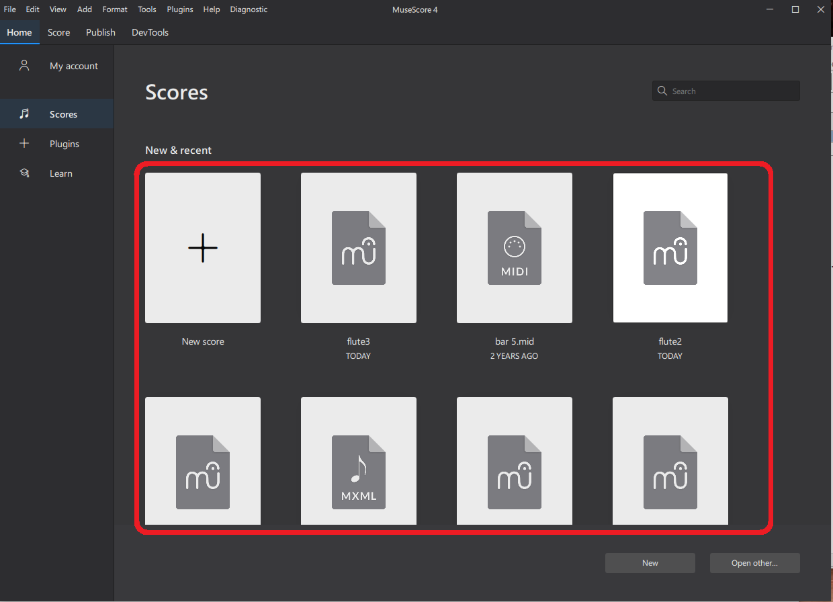Click the magnifier icon in the search bar
The width and height of the screenshot is (833, 602).
coord(662,90)
